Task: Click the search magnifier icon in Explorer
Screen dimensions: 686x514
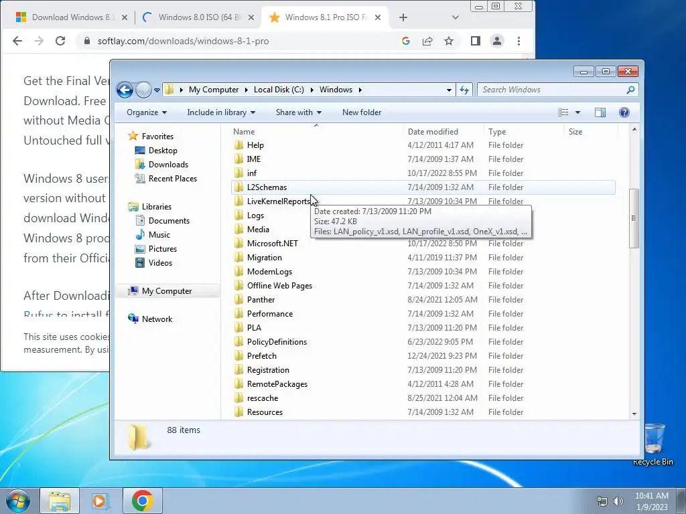Action: point(630,90)
